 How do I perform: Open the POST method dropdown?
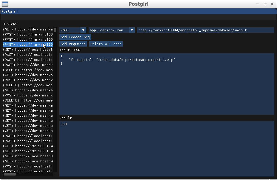click(73, 30)
